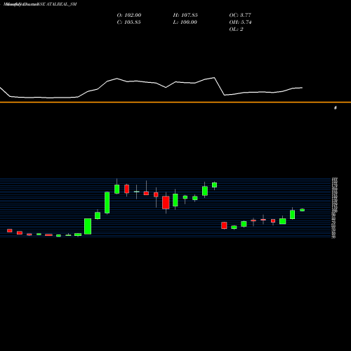Click the ATALREAL_SM chart title text
The height and width of the screenshot is (351, 351).
62,4
